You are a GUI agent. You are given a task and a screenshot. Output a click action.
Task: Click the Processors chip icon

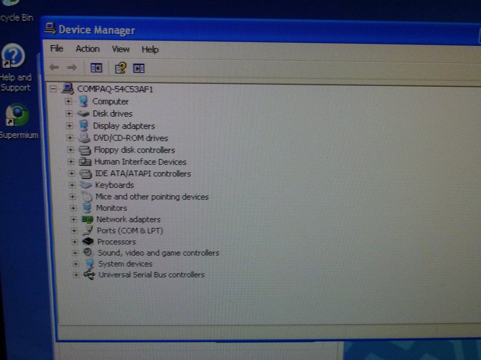click(88, 242)
